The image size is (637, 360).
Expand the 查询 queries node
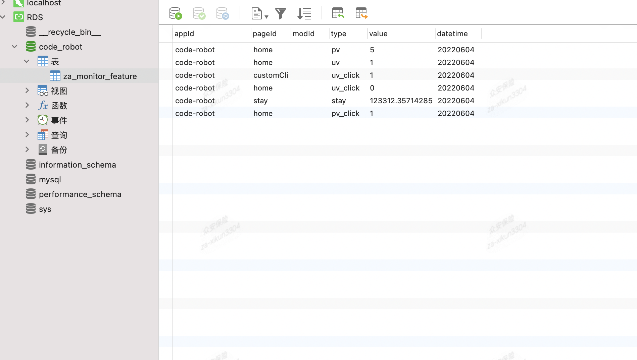pyautogui.click(x=27, y=135)
